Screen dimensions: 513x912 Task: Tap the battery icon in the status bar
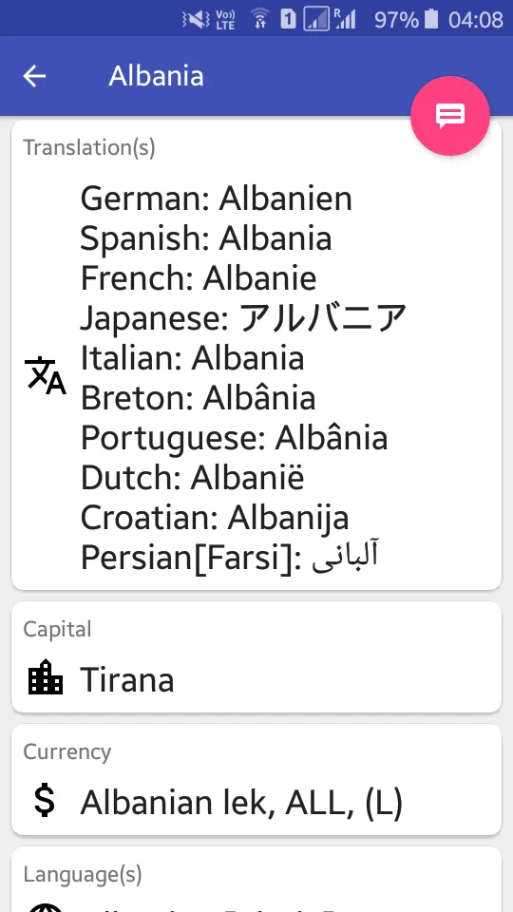431,20
